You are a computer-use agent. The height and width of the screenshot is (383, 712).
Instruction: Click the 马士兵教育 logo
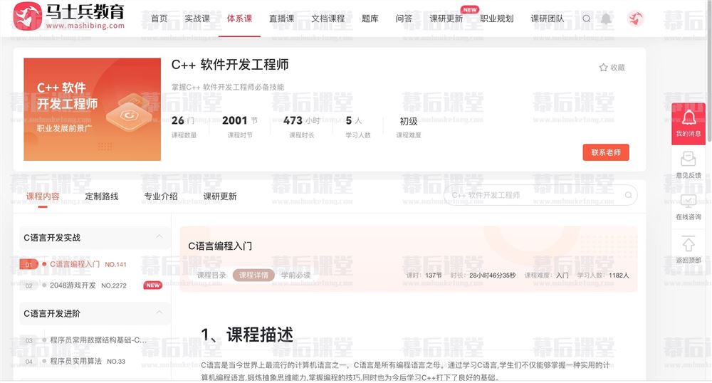(68, 16)
